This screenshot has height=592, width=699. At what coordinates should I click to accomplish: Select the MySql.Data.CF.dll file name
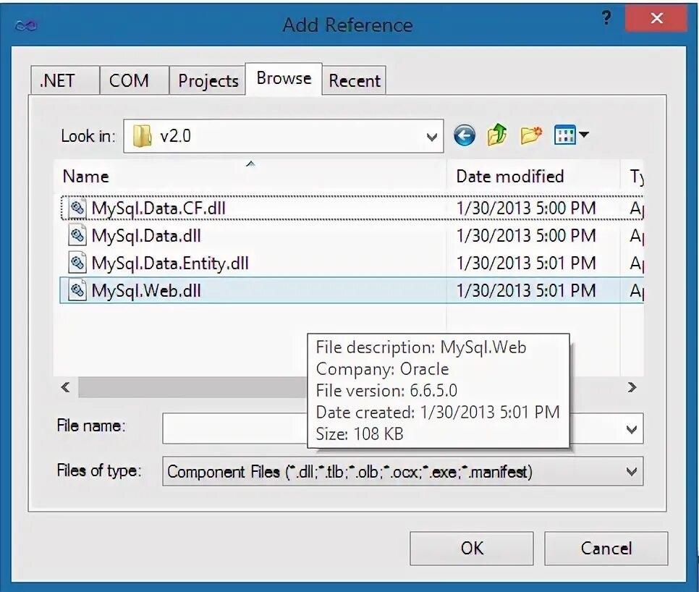tap(158, 208)
